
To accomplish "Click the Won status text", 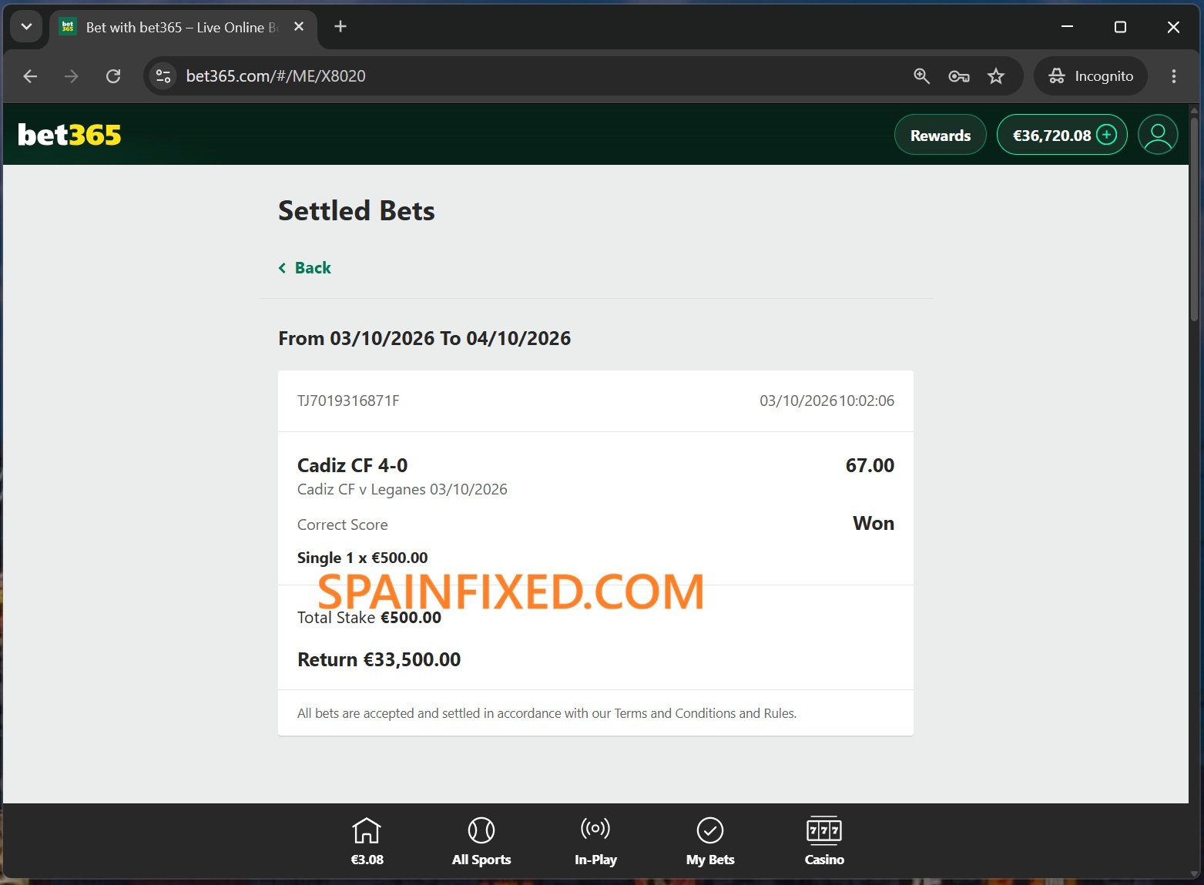I will [x=874, y=524].
